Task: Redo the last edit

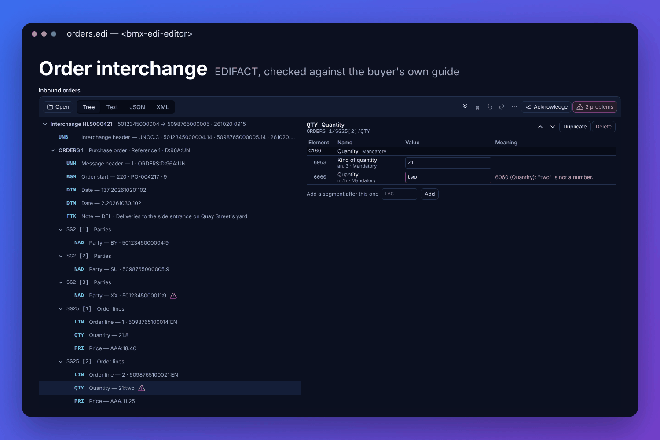Action: (x=502, y=107)
